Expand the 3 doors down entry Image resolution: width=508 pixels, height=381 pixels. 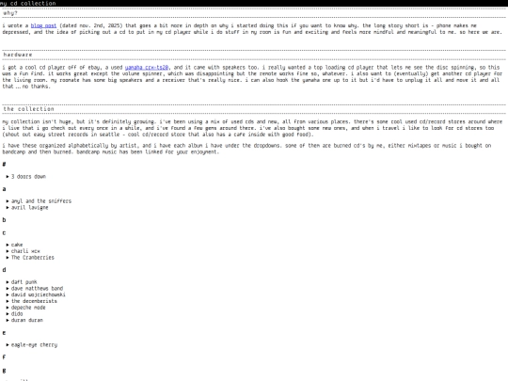pyautogui.click(x=28, y=177)
